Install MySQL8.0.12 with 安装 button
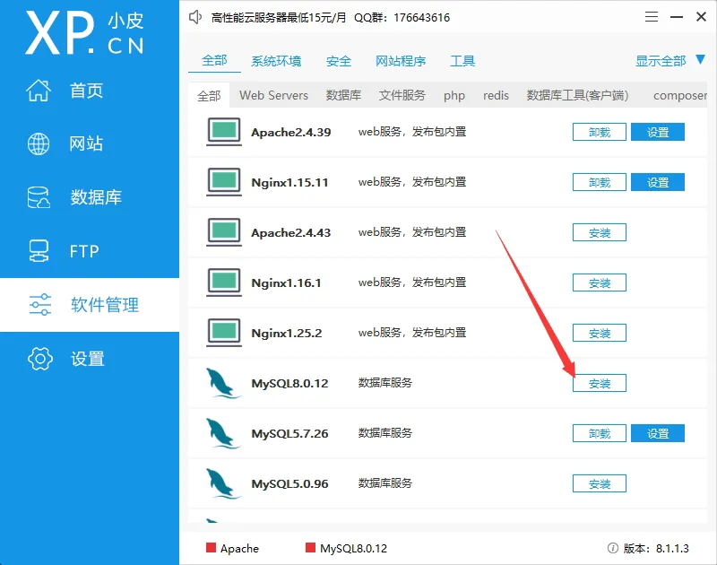The width and height of the screenshot is (717, 565). point(599,383)
